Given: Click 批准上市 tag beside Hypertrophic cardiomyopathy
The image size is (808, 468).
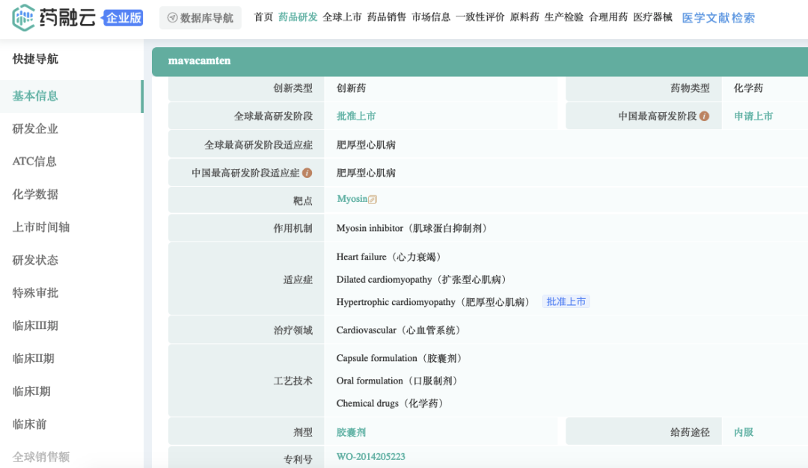Looking at the screenshot, I should [566, 301].
